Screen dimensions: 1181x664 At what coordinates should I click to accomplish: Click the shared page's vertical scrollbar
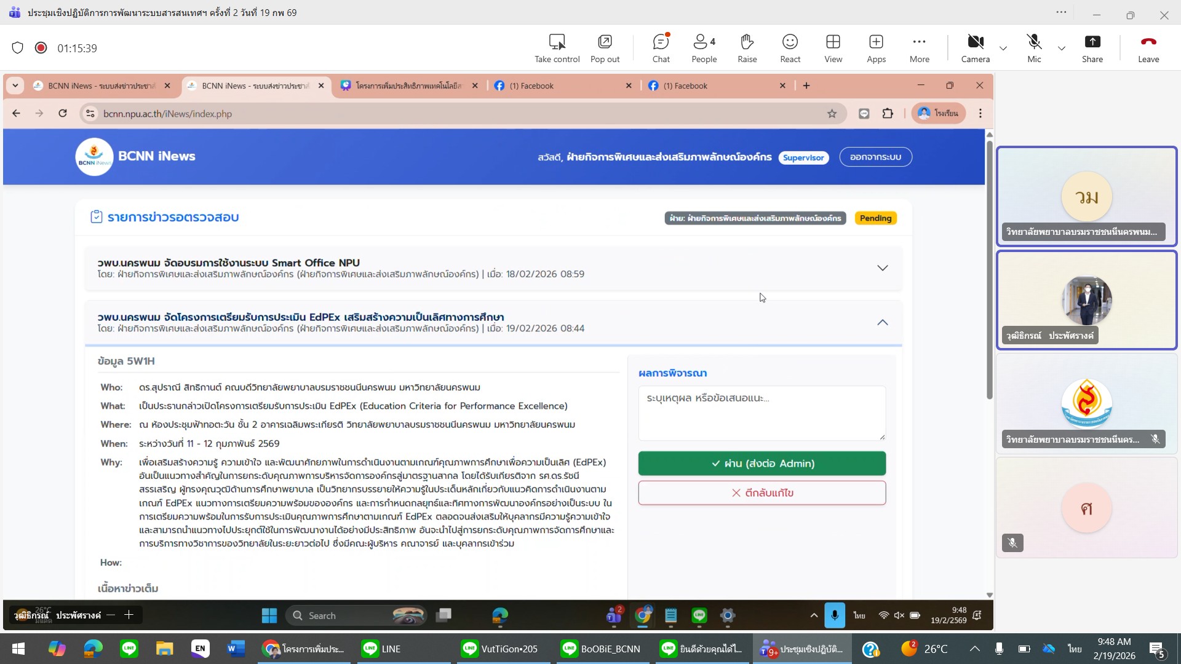989,271
